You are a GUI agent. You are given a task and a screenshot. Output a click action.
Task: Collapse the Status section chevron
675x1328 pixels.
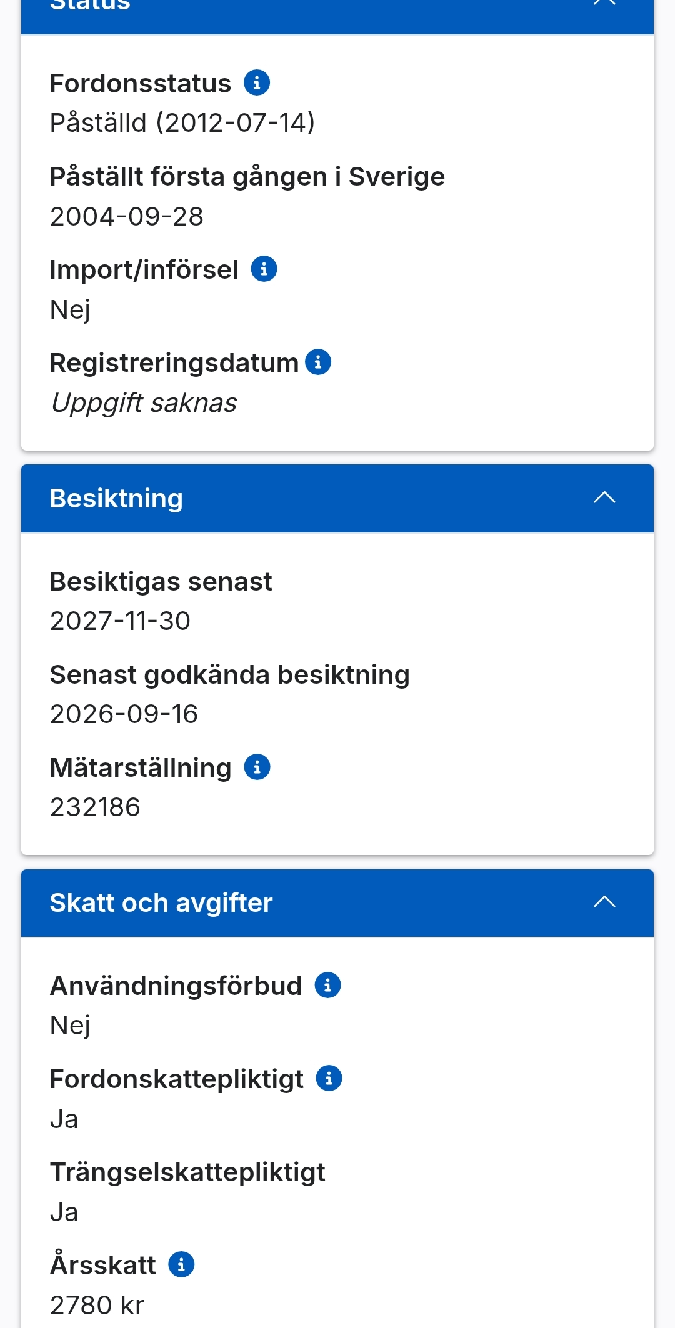click(604, 3)
